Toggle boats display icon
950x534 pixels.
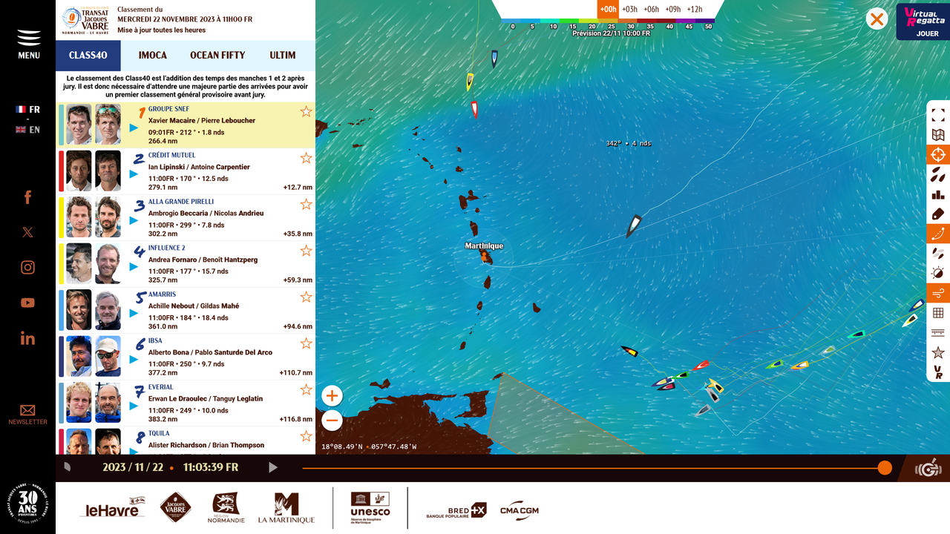pyautogui.click(x=938, y=175)
